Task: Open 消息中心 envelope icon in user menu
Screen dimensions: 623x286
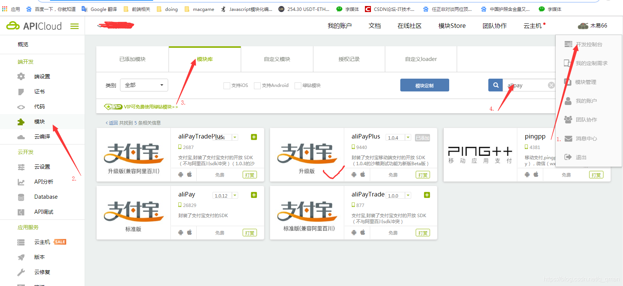Action: [568, 138]
